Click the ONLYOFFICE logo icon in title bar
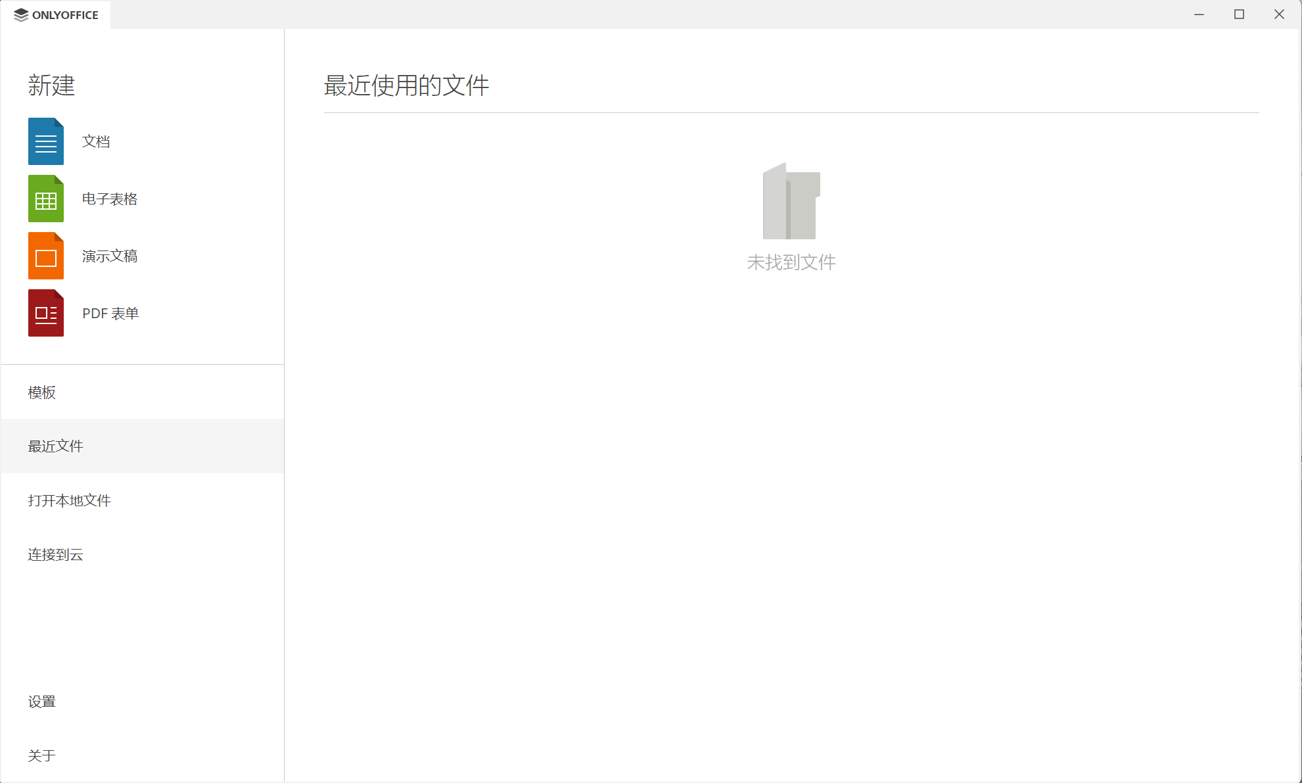 tap(21, 14)
